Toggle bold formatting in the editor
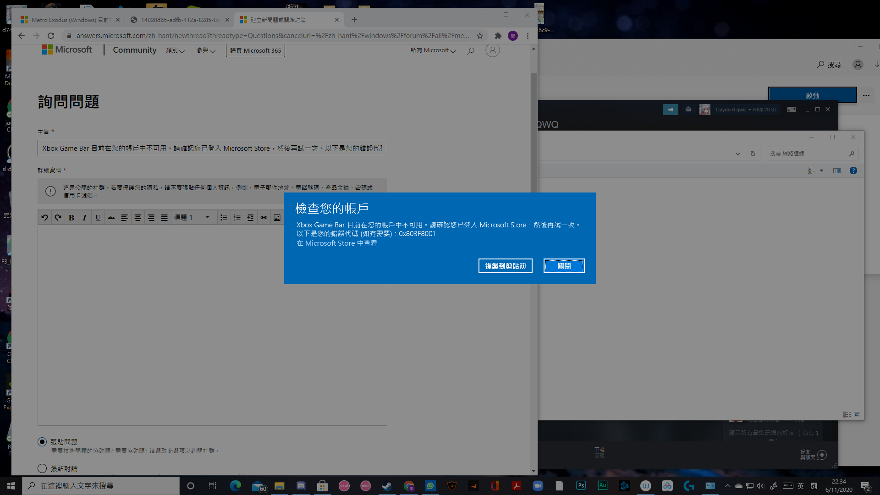Image resolution: width=880 pixels, height=495 pixels. point(71,218)
